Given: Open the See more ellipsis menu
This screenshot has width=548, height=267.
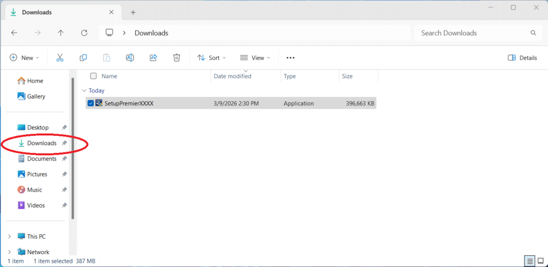Looking at the screenshot, I should (x=291, y=58).
